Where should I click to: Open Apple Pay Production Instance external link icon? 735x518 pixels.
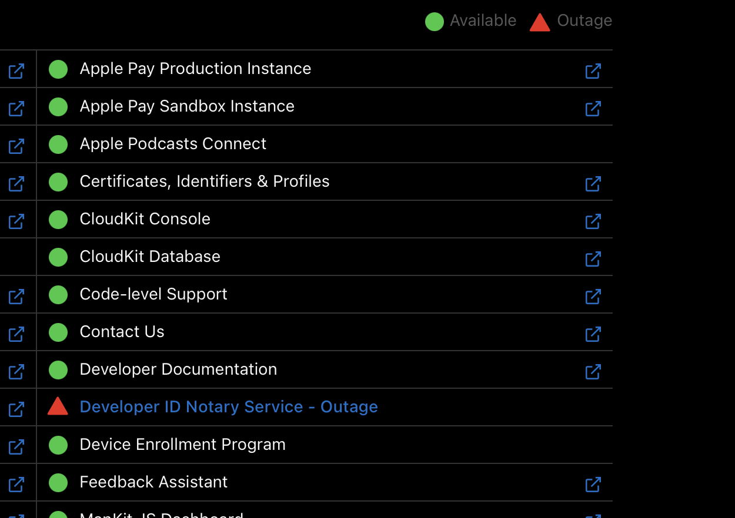click(x=593, y=71)
